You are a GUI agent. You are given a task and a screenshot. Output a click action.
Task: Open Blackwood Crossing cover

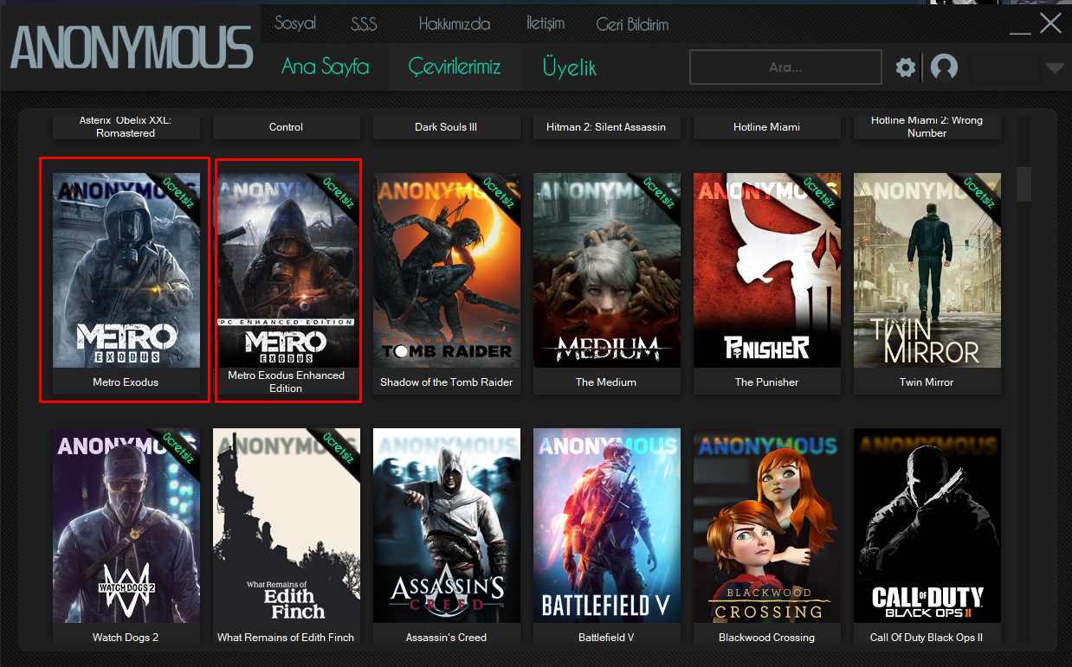tap(767, 526)
